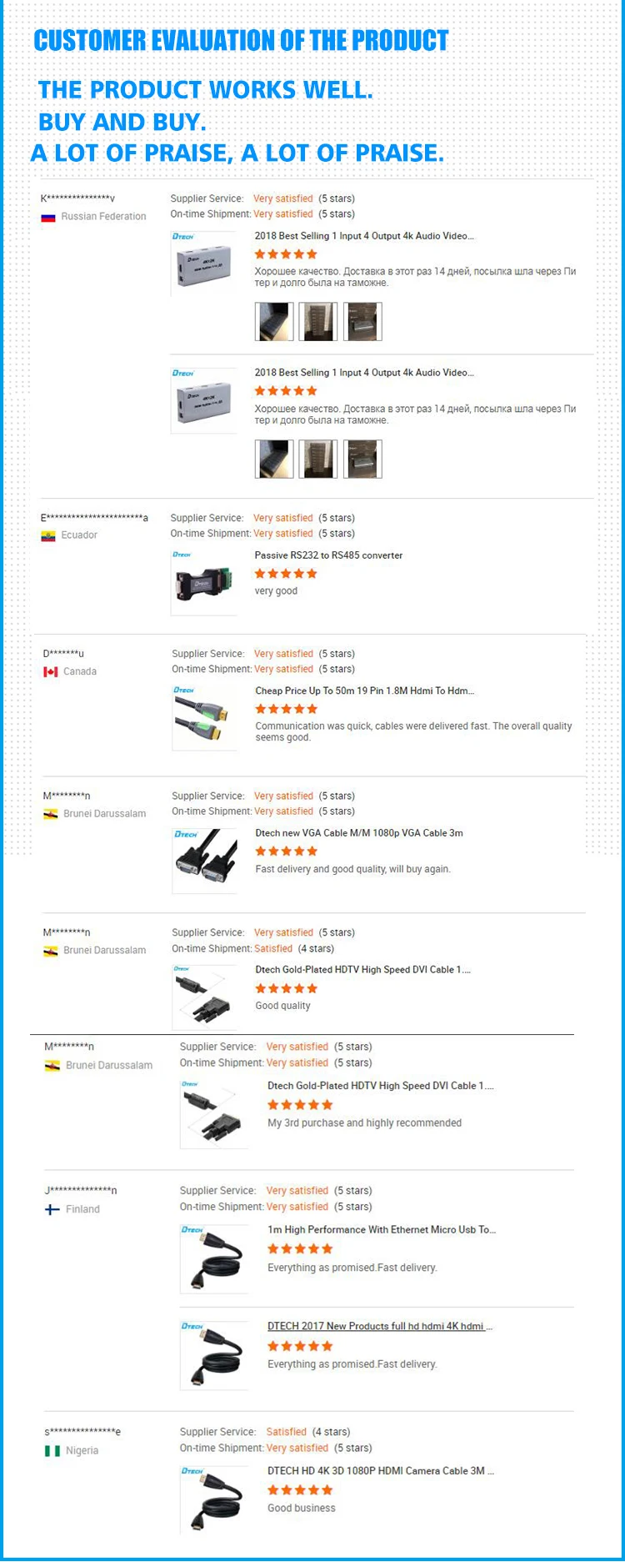Click the Finland flag icon
This screenshot has height=1562, width=625.
coord(52,1209)
